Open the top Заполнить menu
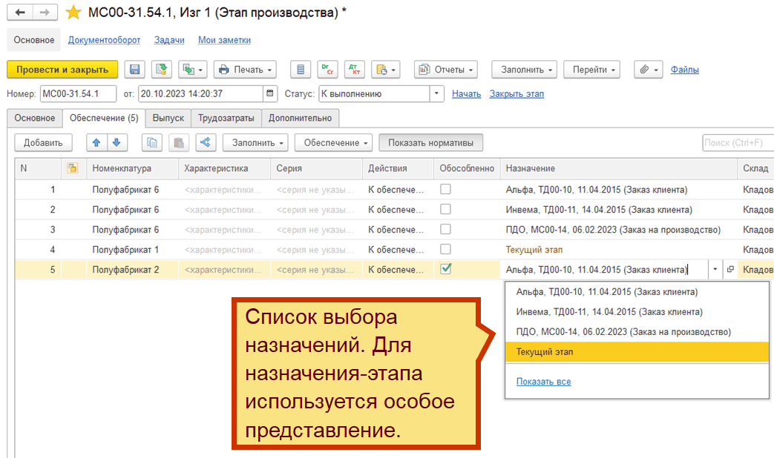Viewport: 774px width, 458px height. (x=524, y=70)
